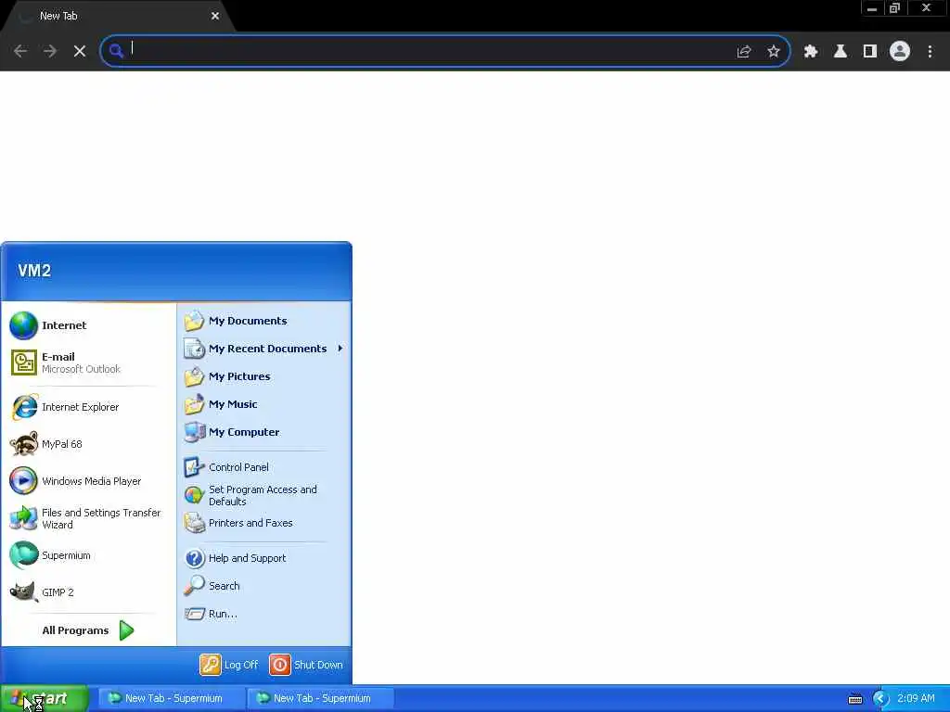
Task: Open Printers and Faxes
Action: click(x=263, y=523)
